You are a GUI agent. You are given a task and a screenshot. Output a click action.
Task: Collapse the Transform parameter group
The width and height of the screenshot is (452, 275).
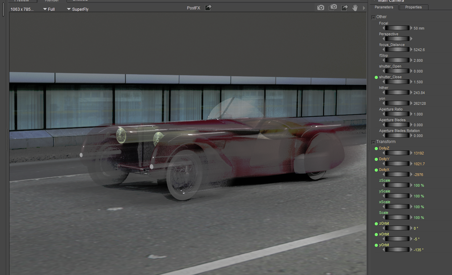pyautogui.click(x=373, y=142)
